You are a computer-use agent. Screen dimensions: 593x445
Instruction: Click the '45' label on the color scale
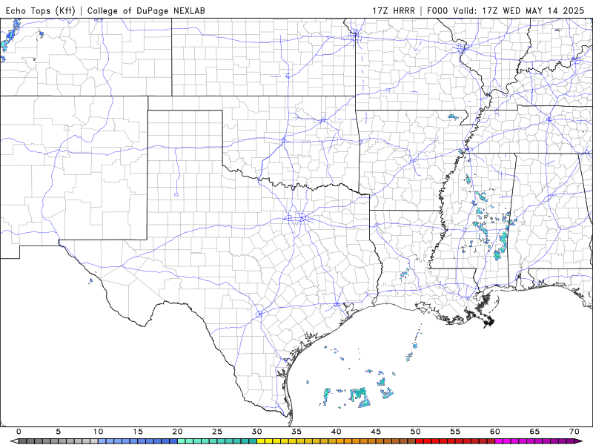coord(376,432)
